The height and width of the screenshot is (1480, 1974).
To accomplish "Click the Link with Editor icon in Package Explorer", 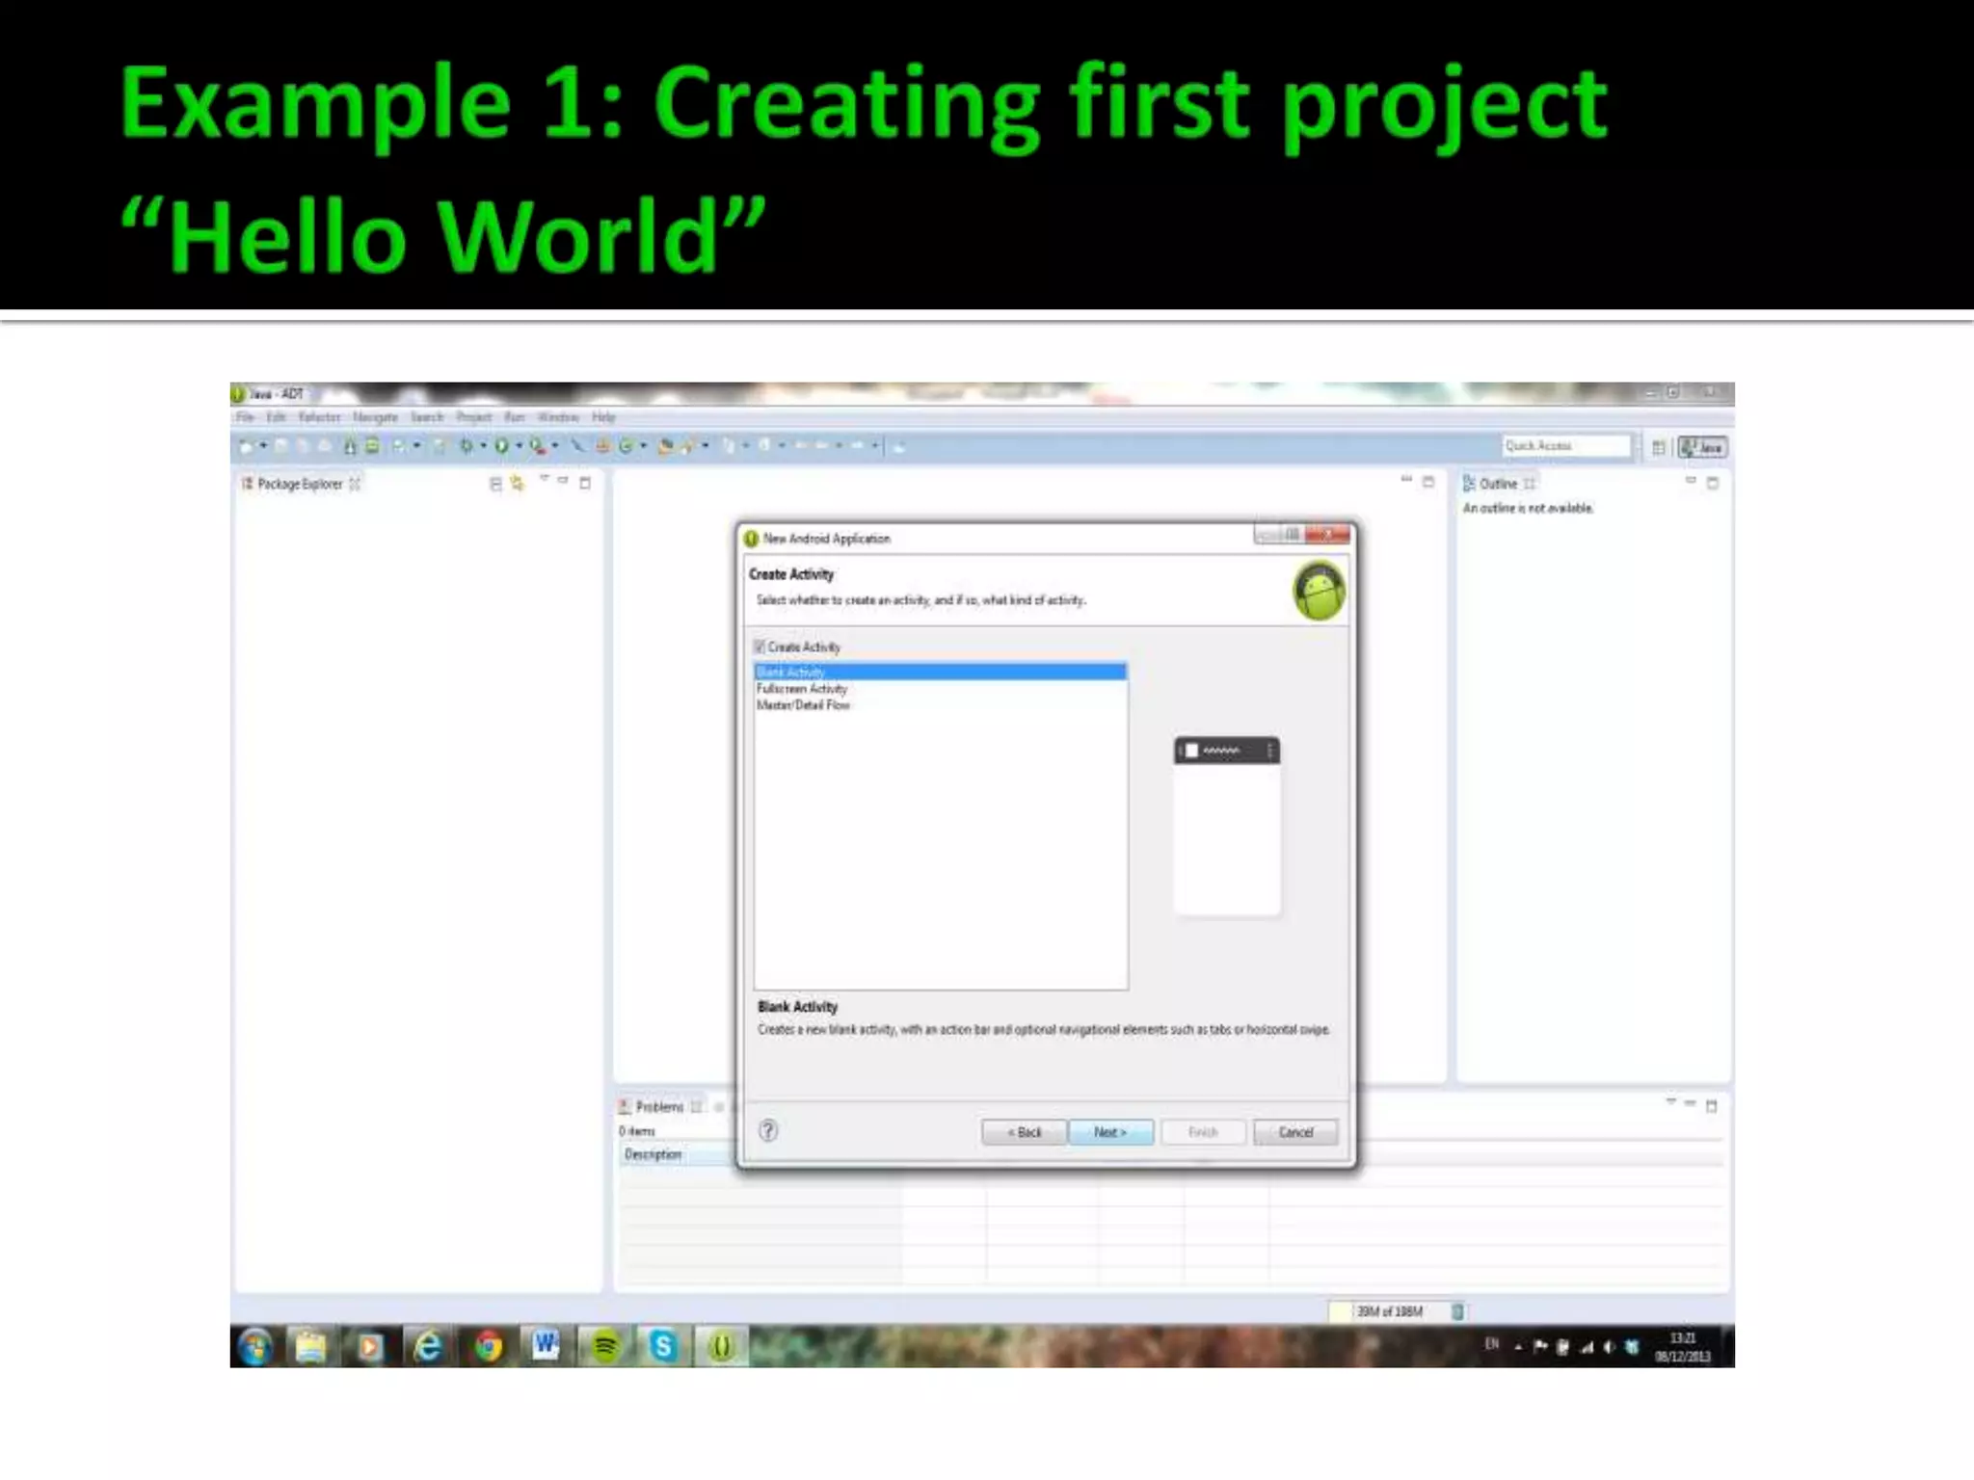I will pyautogui.click(x=518, y=484).
